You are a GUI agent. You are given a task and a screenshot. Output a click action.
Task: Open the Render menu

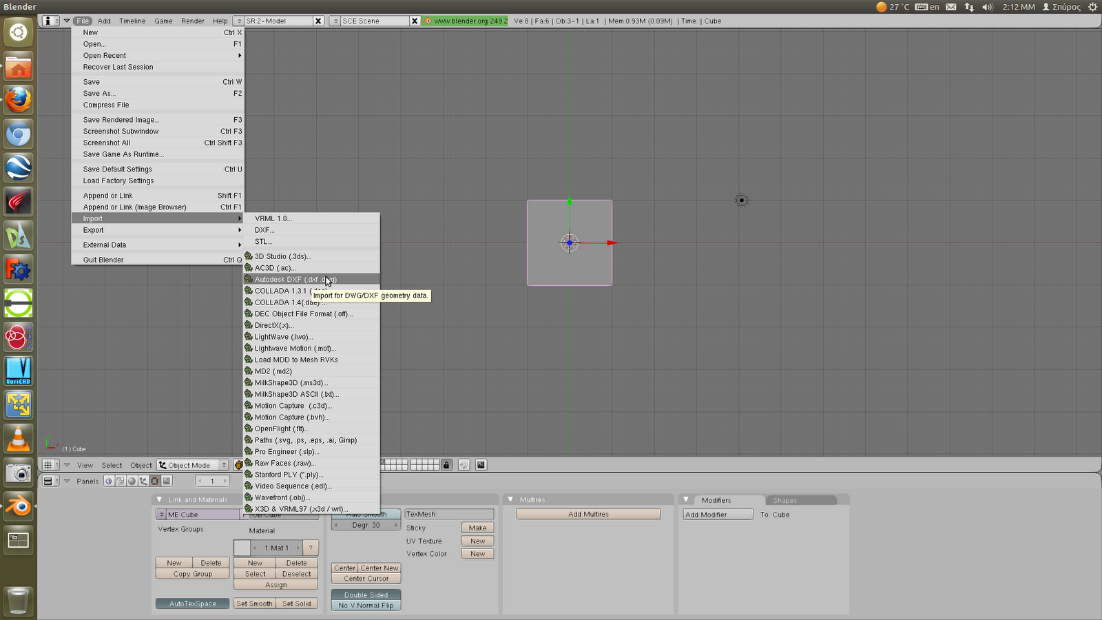192,21
